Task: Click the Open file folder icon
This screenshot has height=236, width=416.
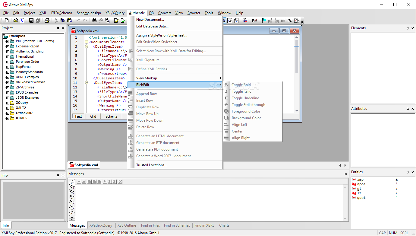Action: [16, 21]
